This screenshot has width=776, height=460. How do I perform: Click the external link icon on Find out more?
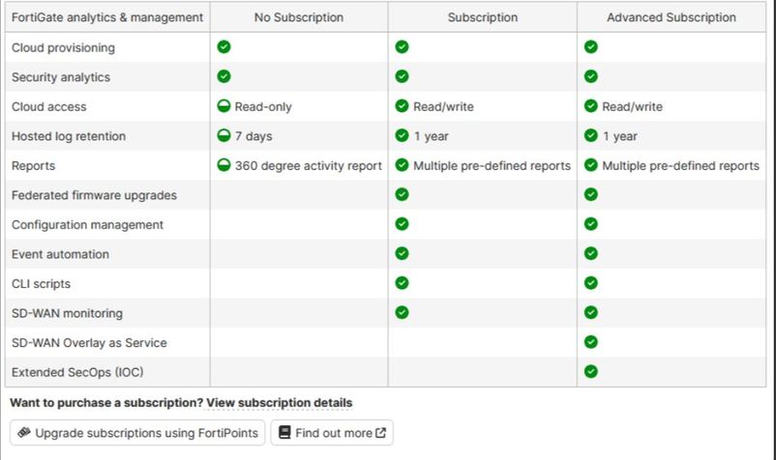click(380, 433)
